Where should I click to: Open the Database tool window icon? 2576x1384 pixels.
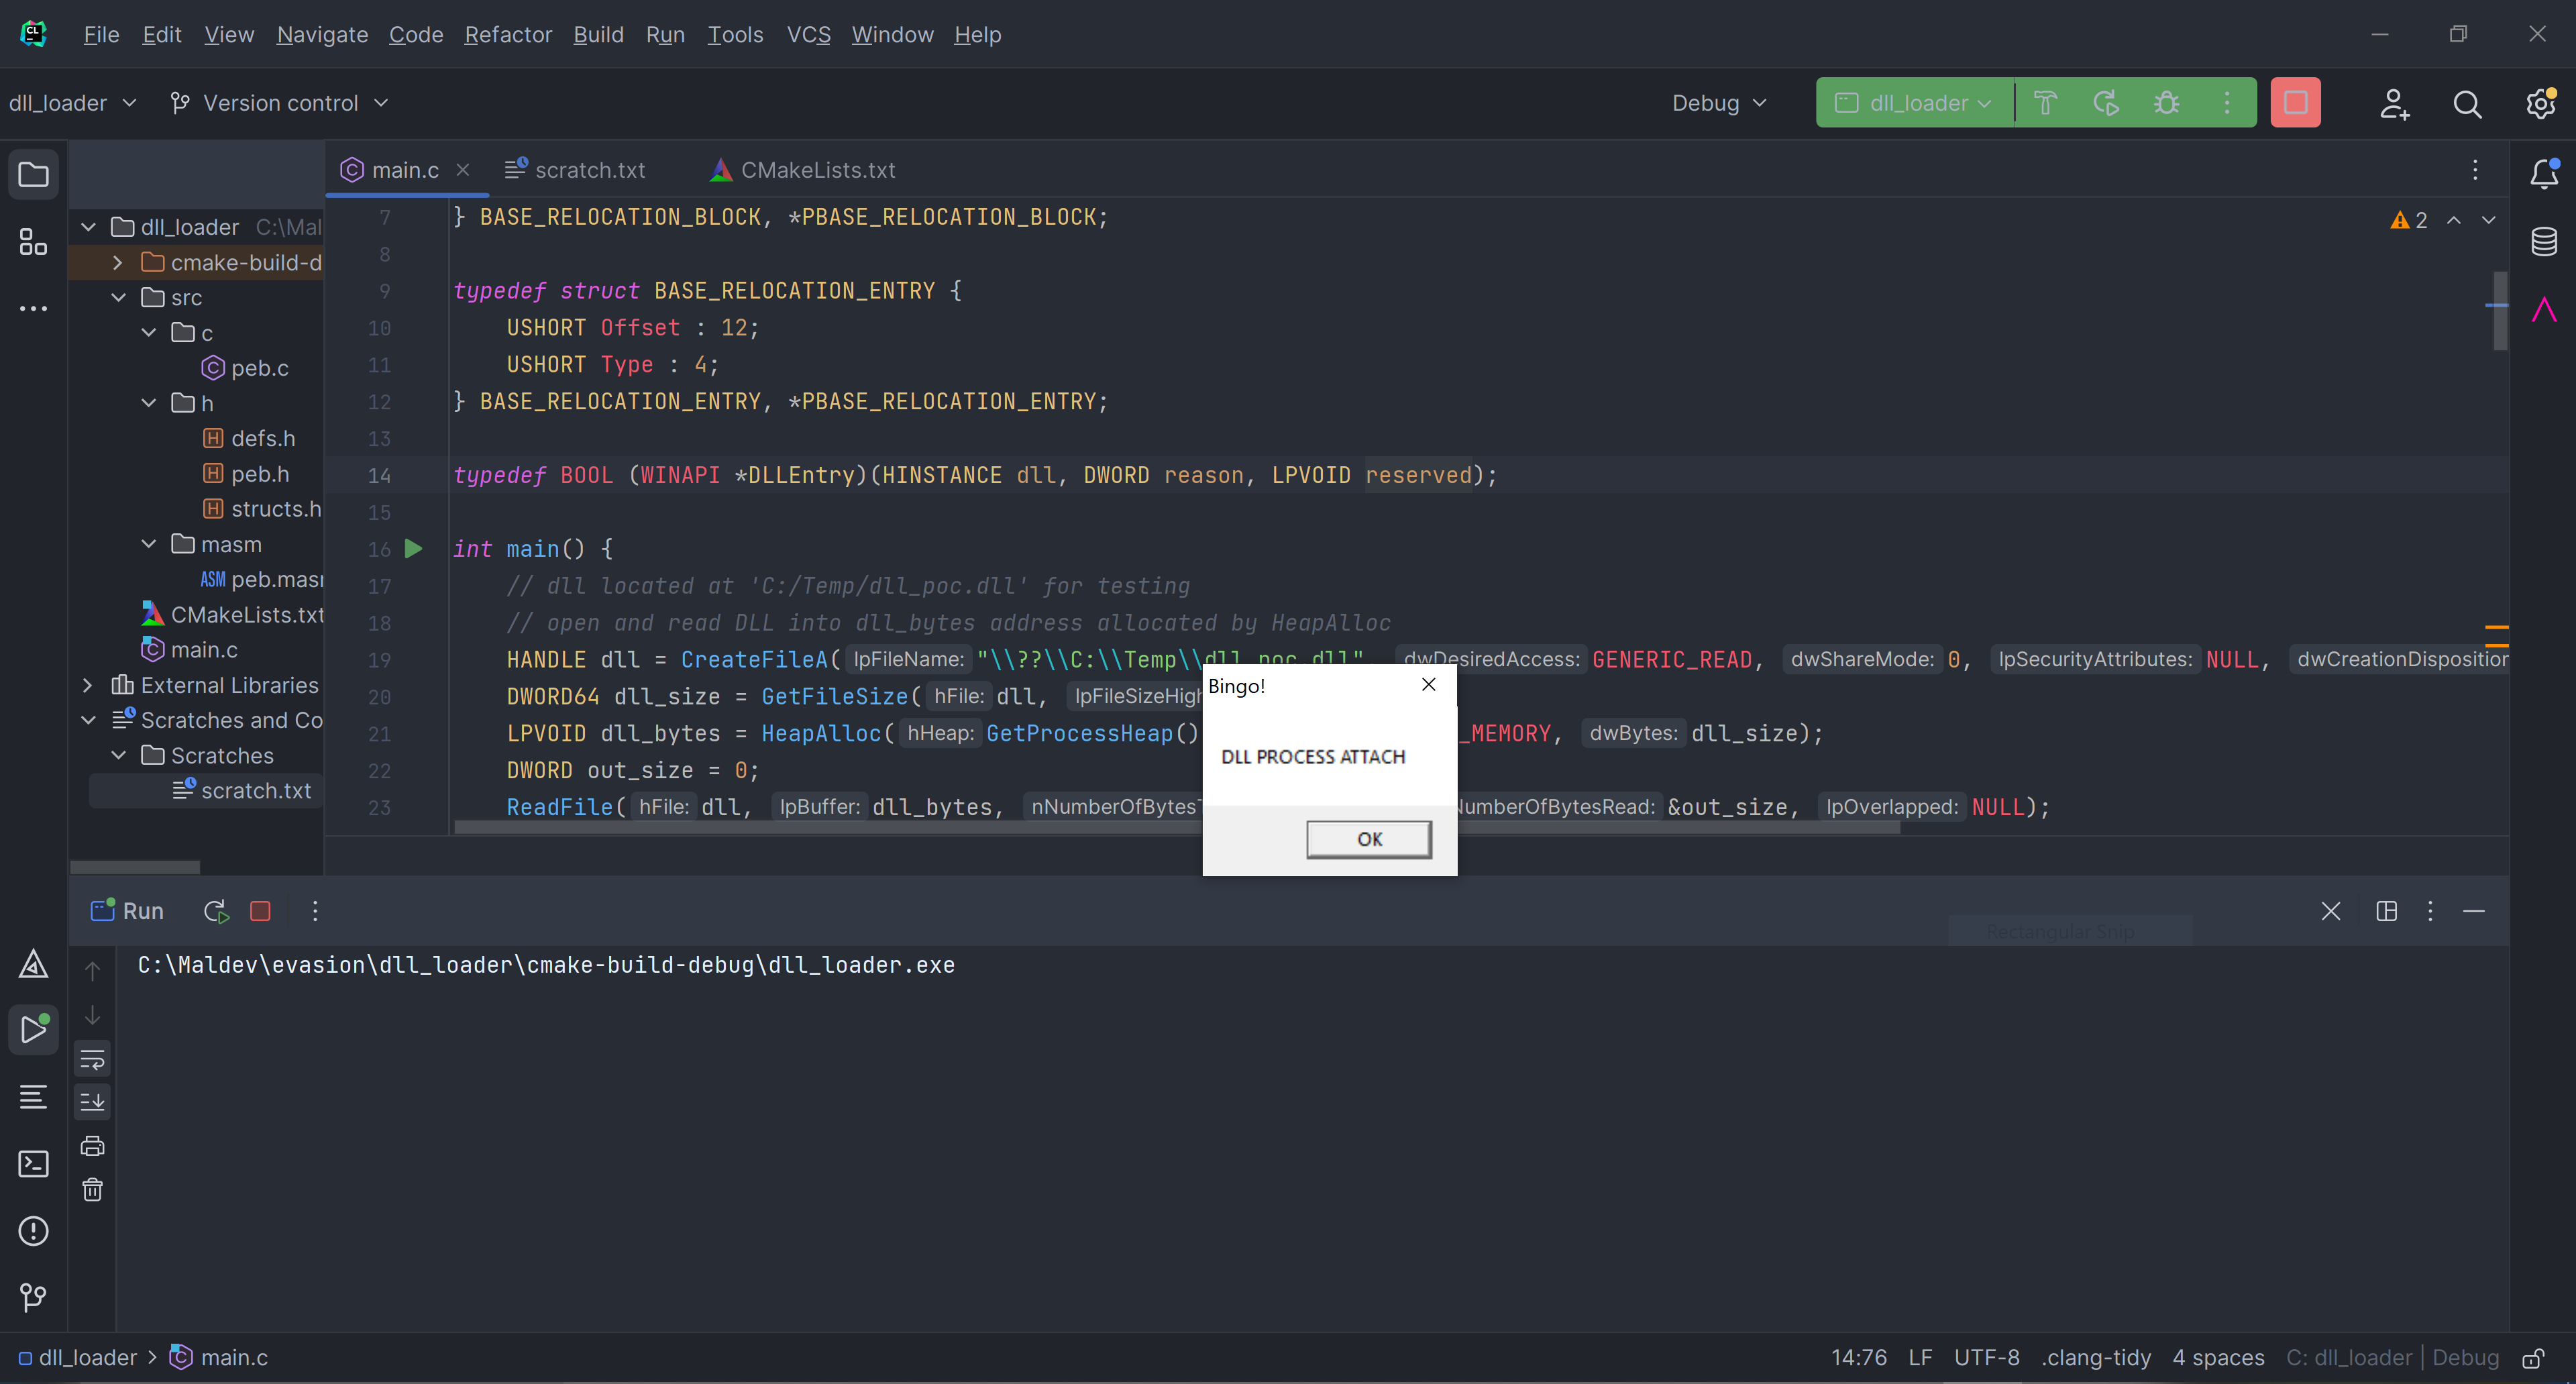2544,241
